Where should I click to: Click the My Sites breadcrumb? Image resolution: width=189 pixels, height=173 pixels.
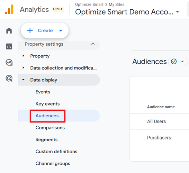pos(117,4)
